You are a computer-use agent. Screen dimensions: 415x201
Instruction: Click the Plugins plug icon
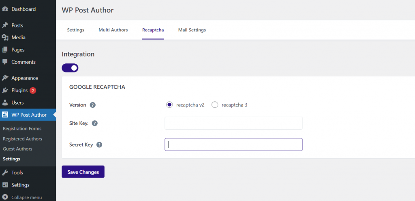[x=5, y=90]
